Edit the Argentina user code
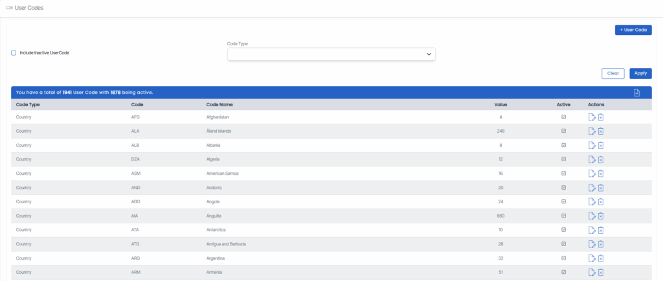663x281 pixels. [592, 258]
